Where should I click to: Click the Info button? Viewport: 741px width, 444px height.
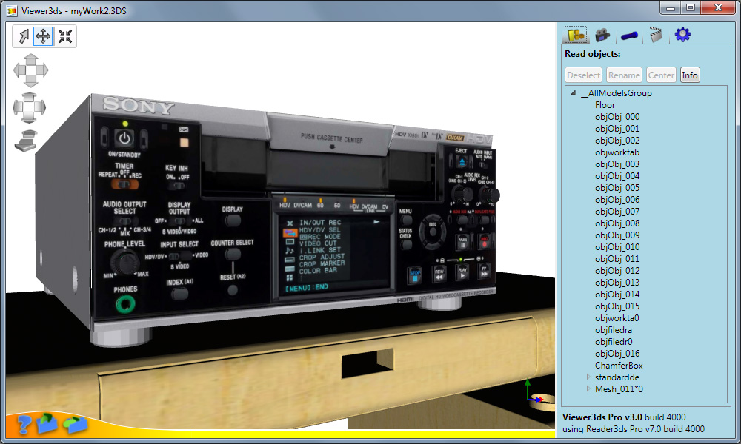click(689, 75)
